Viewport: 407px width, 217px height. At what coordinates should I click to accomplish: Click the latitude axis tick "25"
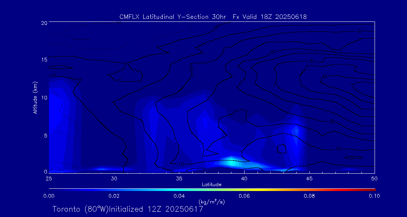point(49,179)
